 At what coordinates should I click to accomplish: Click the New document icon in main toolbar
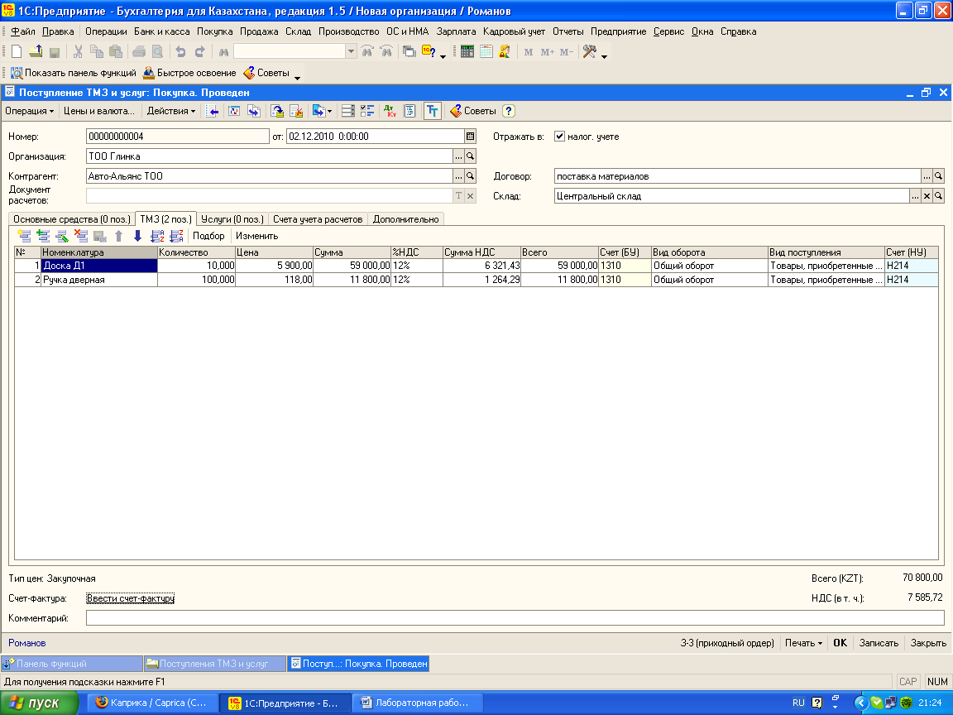click(x=17, y=52)
